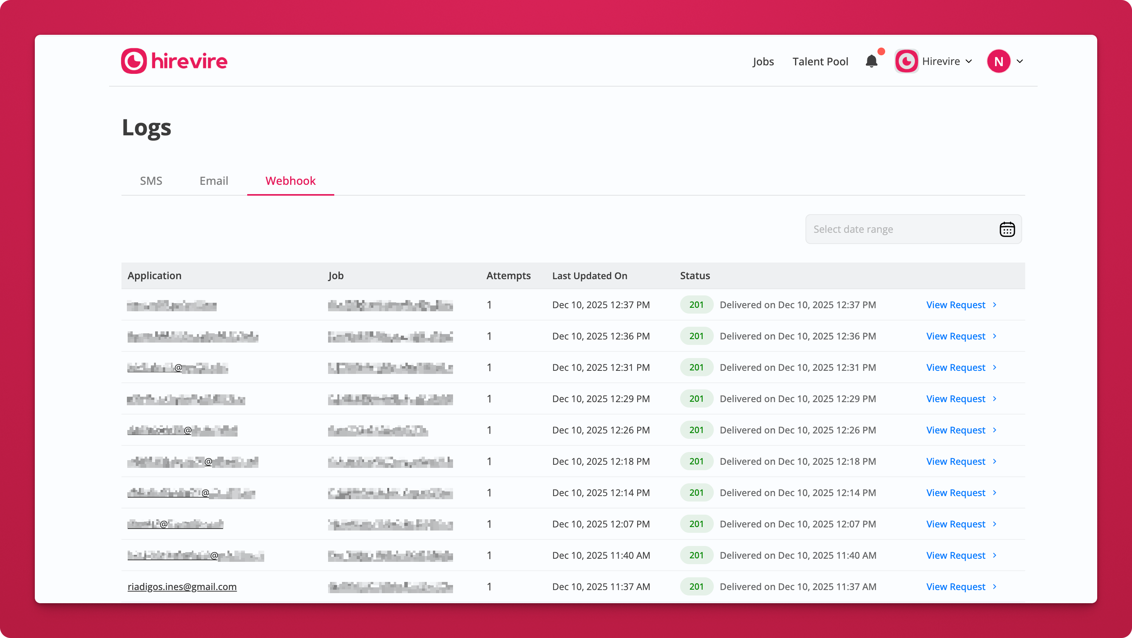Screen dimensions: 1132x638
Task: Go to Jobs
Action: [763, 61]
